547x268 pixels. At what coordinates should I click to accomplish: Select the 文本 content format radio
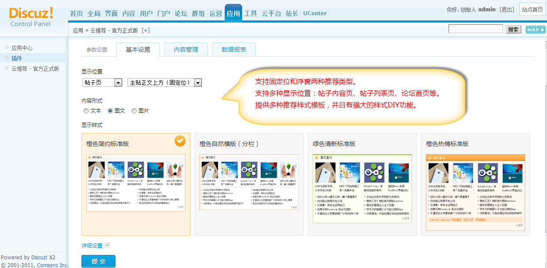[x=86, y=111]
